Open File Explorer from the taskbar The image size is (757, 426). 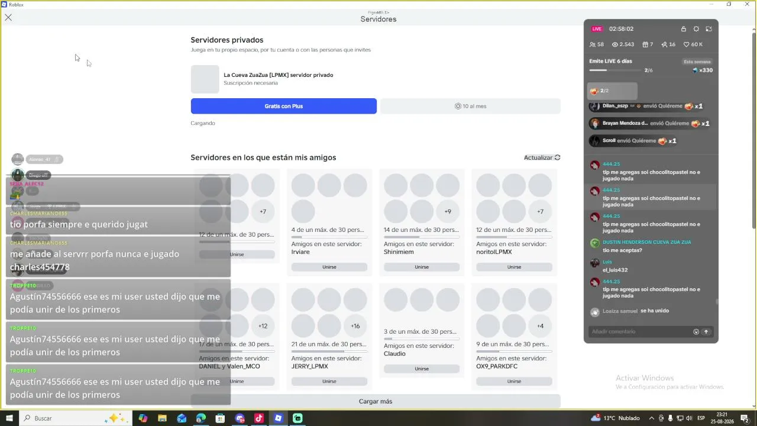pyautogui.click(x=162, y=418)
